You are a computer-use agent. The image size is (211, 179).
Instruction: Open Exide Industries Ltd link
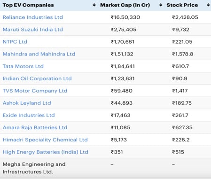[x=29, y=115]
